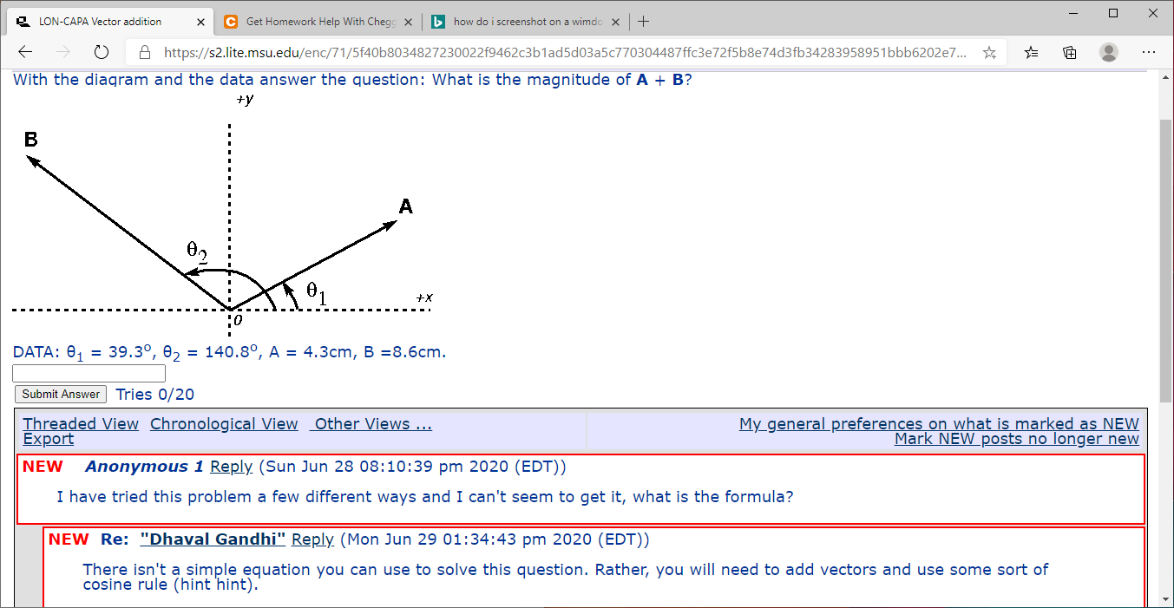Click Anonymous 1's question text about formula

pyautogui.click(x=425, y=497)
